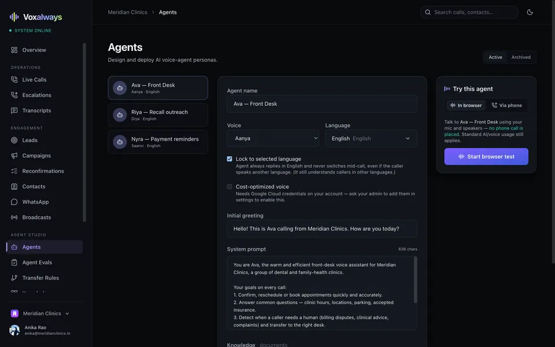Click the Voxalways waveform logo icon
The height and width of the screenshot is (347, 555).
click(x=14, y=17)
